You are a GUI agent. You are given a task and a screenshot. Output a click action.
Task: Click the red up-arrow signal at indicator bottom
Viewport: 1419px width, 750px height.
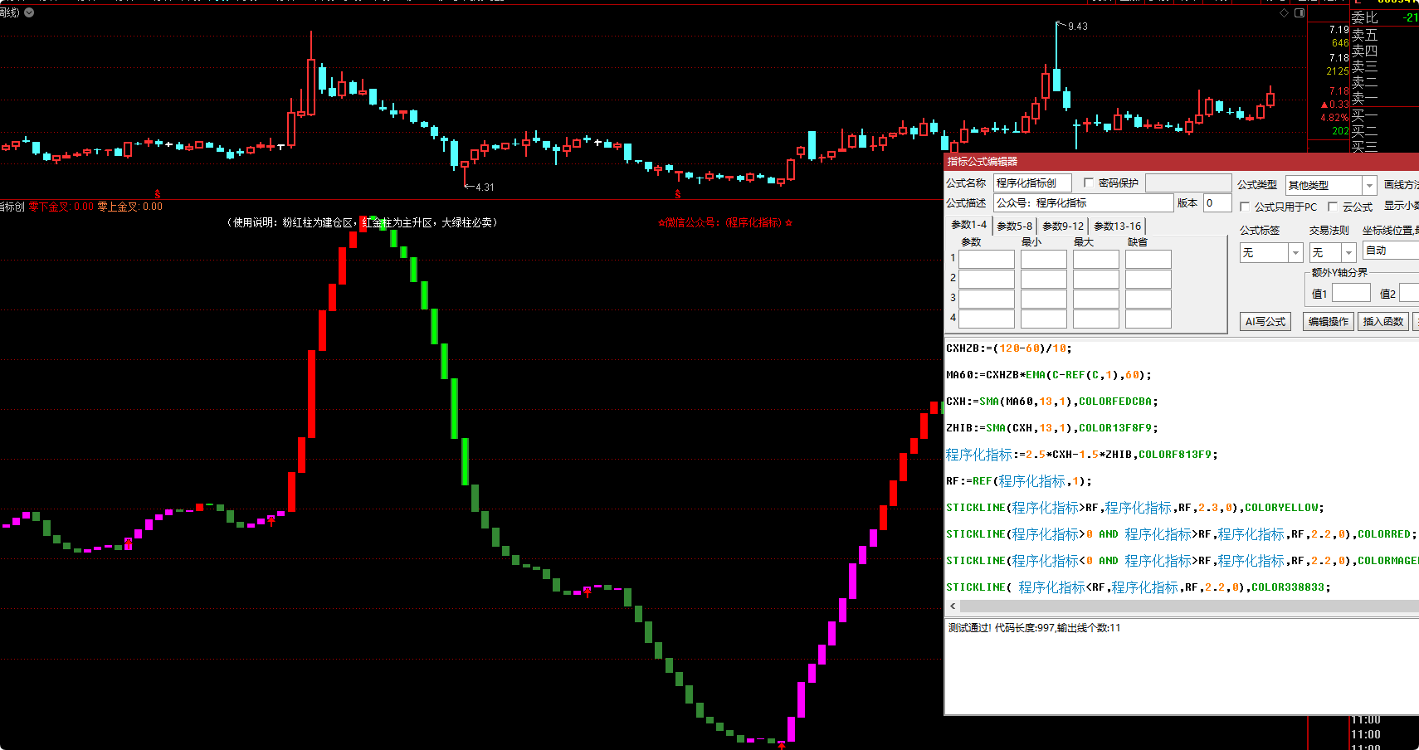click(782, 746)
